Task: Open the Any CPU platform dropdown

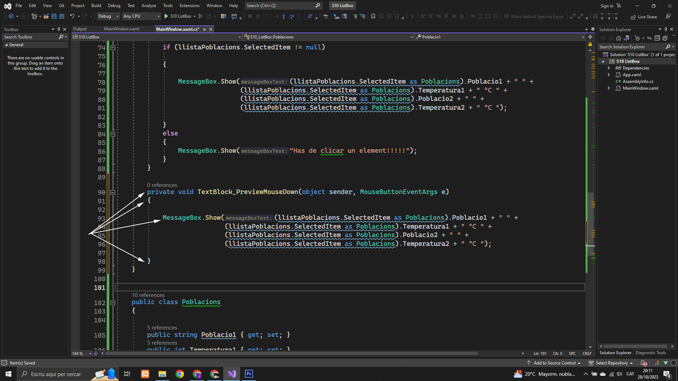Action: click(x=141, y=16)
